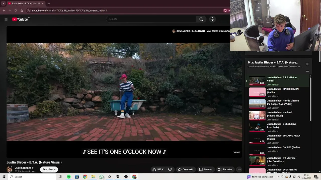321x180 pixels.
Task: Click the video player to pause
Action: [124, 92]
